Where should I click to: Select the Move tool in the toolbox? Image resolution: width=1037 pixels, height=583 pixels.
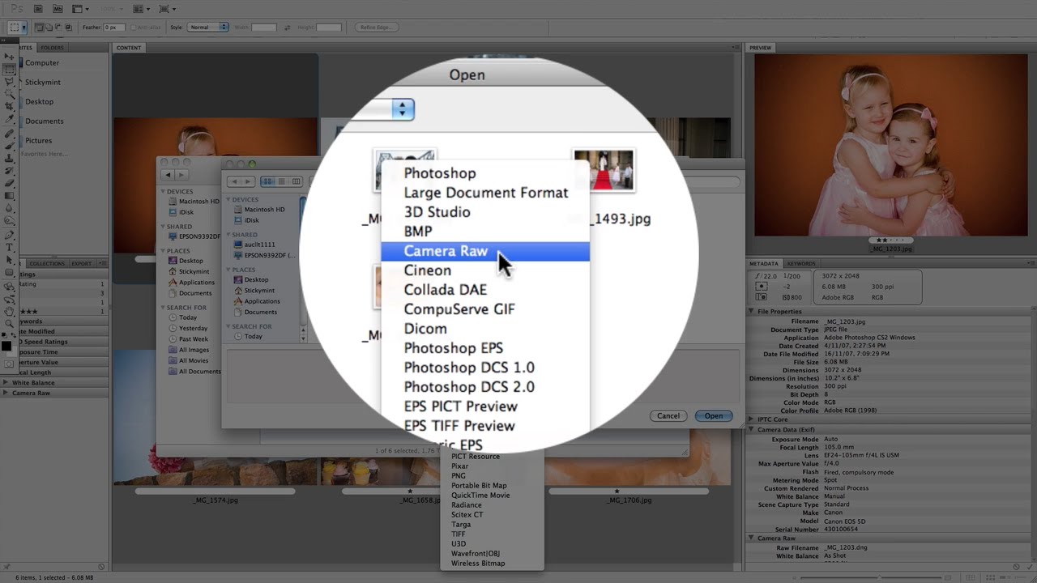coord(10,57)
